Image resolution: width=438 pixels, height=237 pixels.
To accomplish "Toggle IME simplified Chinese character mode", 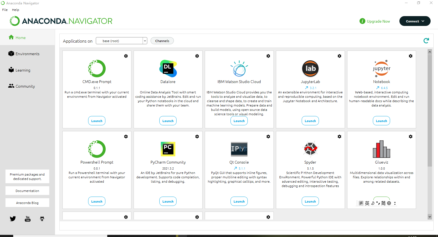I will 383,203.
